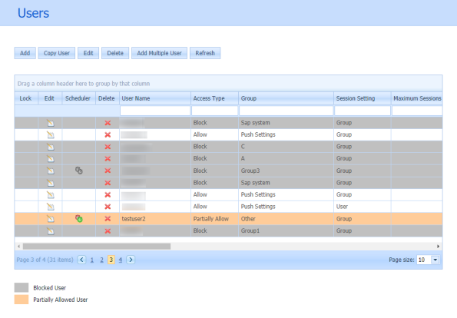Click the Scheduler column header

pos(78,98)
